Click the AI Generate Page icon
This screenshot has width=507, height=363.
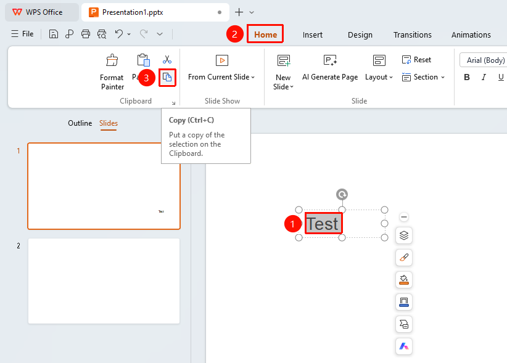point(330,60)
